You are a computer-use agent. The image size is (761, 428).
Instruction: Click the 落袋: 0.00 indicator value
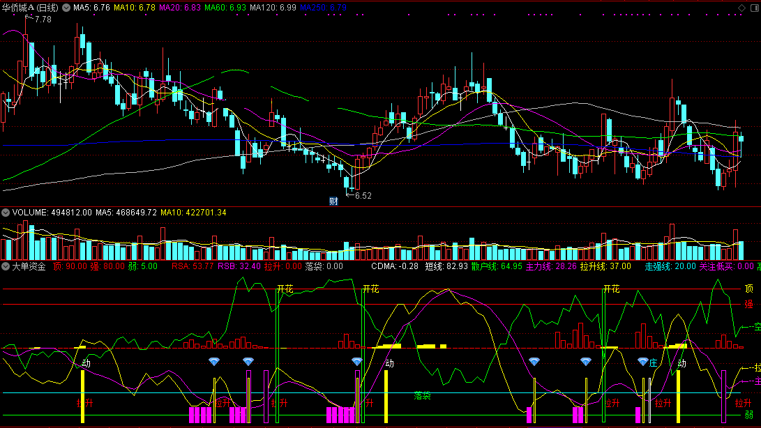[324, 266]
